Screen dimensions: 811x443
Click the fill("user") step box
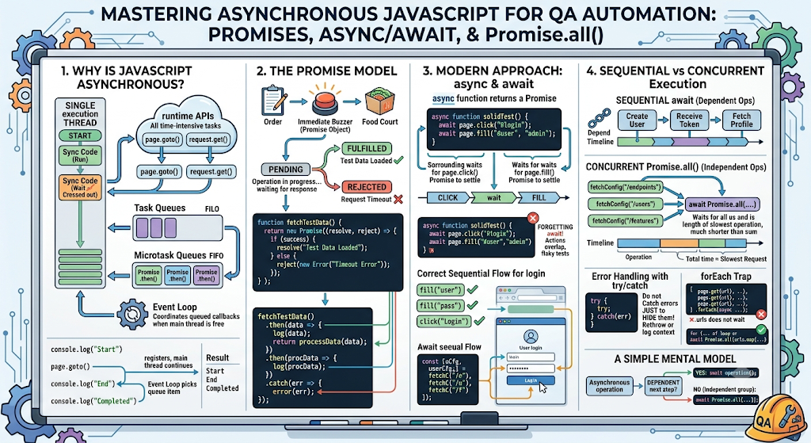[x=440, y=290]
